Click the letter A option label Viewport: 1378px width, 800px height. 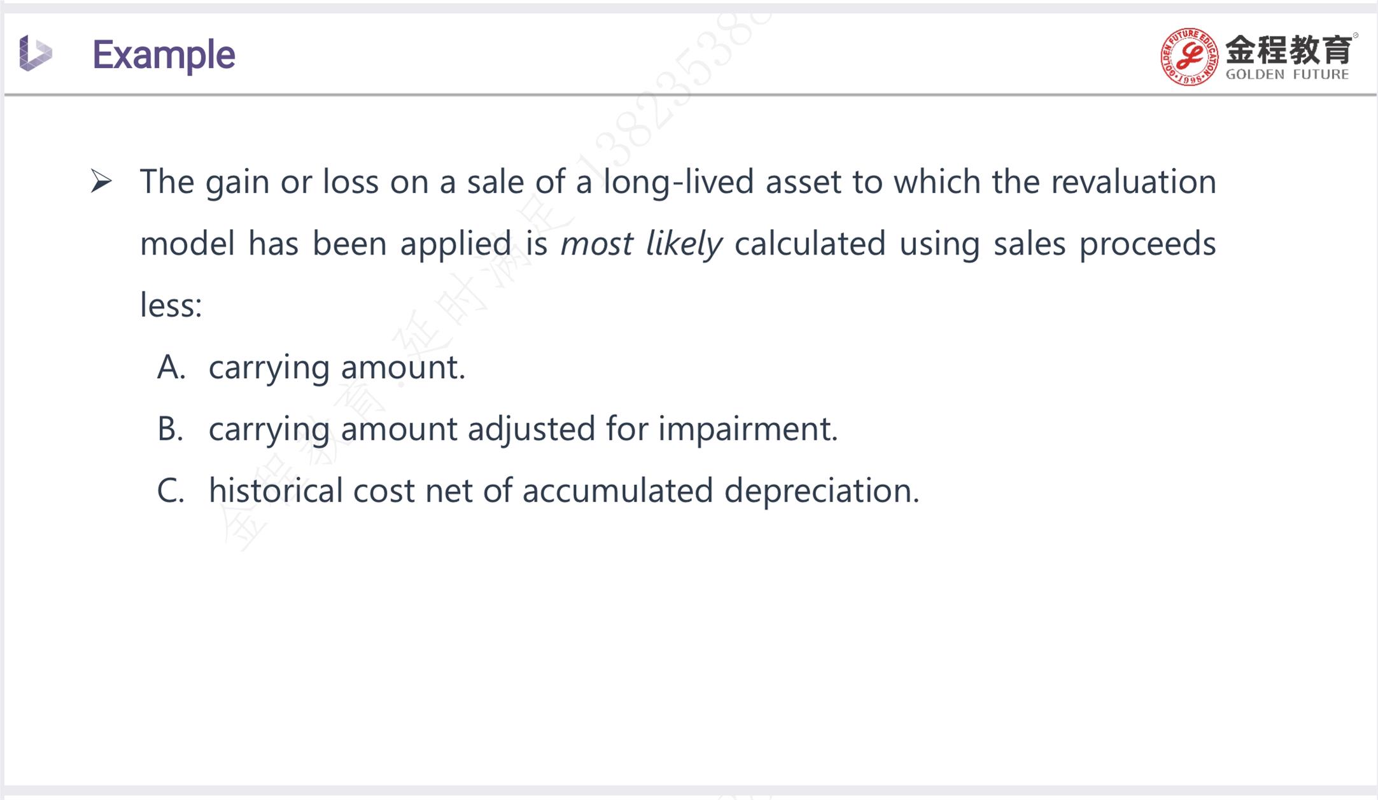tap(171, 367)
